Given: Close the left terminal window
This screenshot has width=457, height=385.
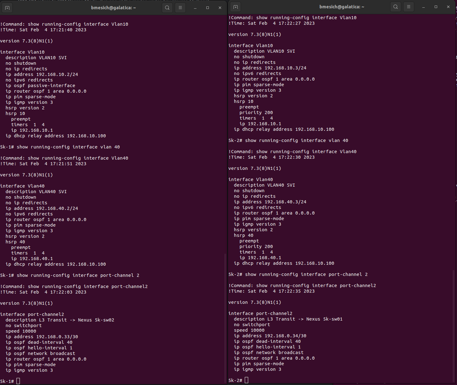Looking at the screenshot, I should pos(220,8).
